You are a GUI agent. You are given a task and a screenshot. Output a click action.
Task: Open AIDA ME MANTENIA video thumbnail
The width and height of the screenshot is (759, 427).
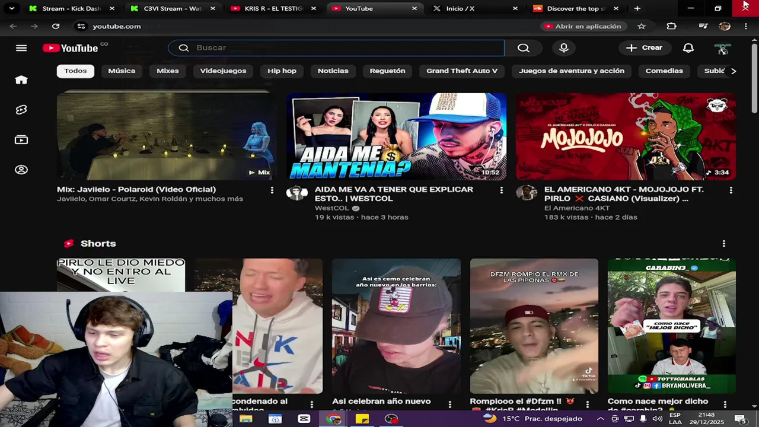click(396, 136)
